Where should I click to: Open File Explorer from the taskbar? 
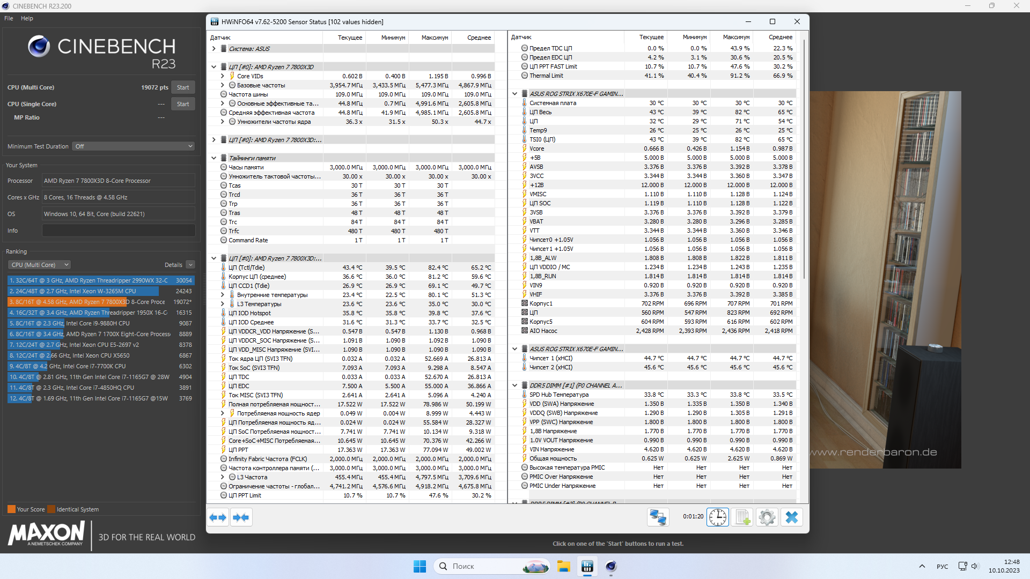[x=563, y=566]
